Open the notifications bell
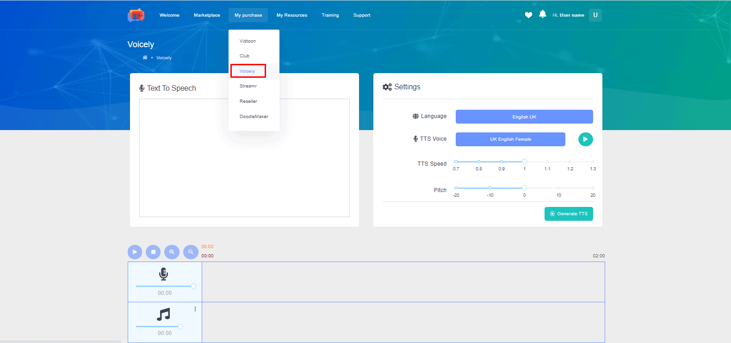Screen dimensions: 731x343 coord(542,15)
